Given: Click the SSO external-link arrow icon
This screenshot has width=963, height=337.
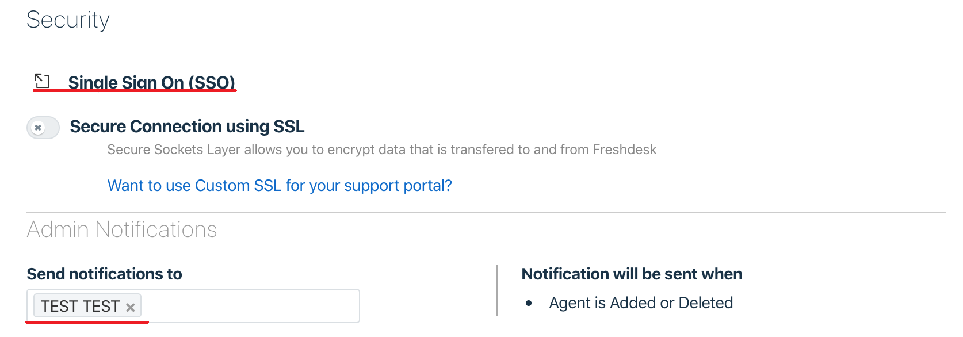Looking at the screenshot, I should click(x=42, y=81).
